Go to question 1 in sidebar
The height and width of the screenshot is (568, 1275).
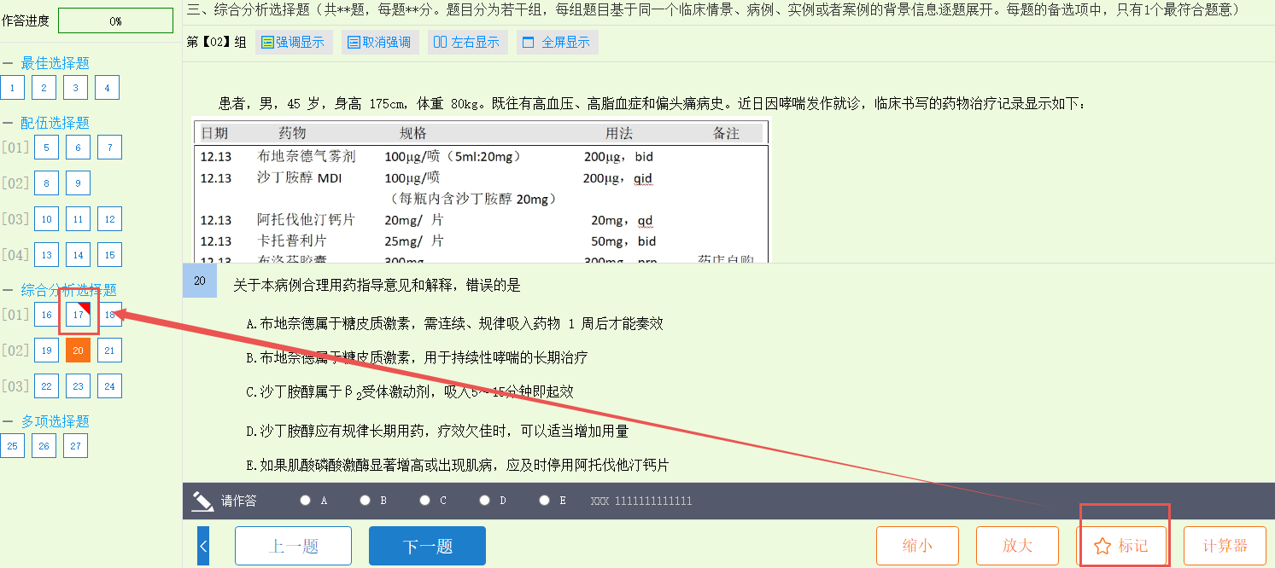[13, 88]
